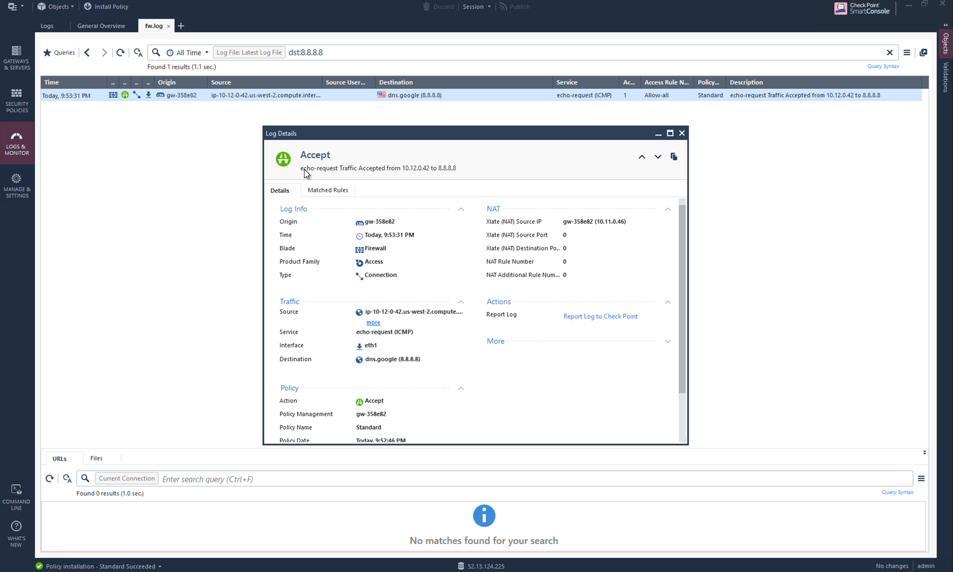Switch to the Files tab at the bottom
This screenshot has width=953, height=572.
(96, 458)
